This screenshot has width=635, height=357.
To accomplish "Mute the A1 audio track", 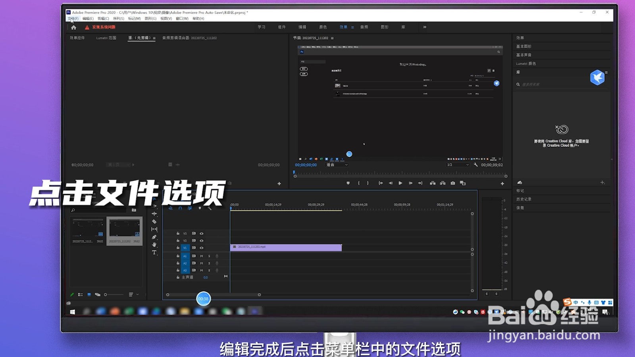I will [202, 256].
